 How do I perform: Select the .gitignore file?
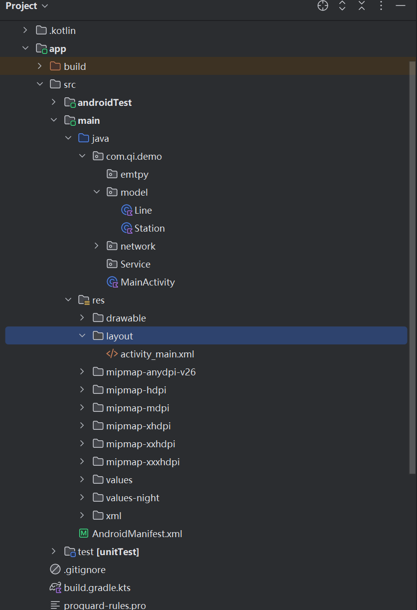pos(84,570)
